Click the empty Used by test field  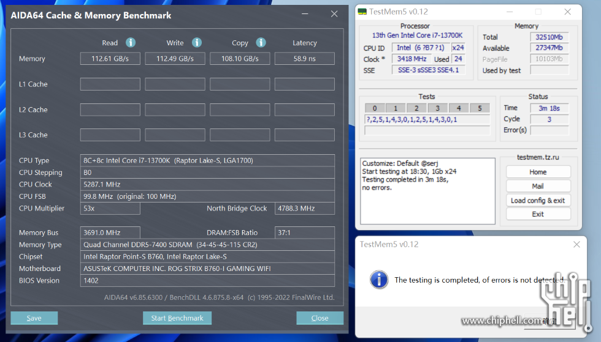click(549, 70)
